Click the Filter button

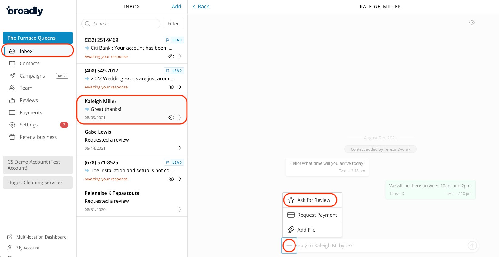(x=173, y=24)
